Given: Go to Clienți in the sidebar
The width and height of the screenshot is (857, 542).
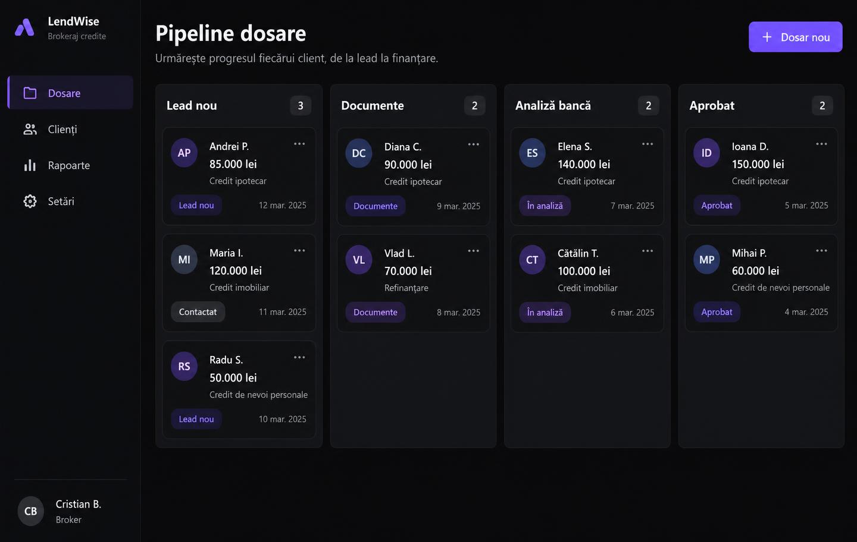Looking at the screenshot, I should click(x=70, y=129).
